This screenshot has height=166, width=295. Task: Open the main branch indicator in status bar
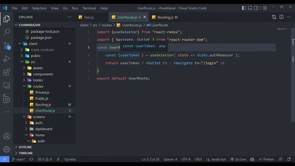point(18,159)
